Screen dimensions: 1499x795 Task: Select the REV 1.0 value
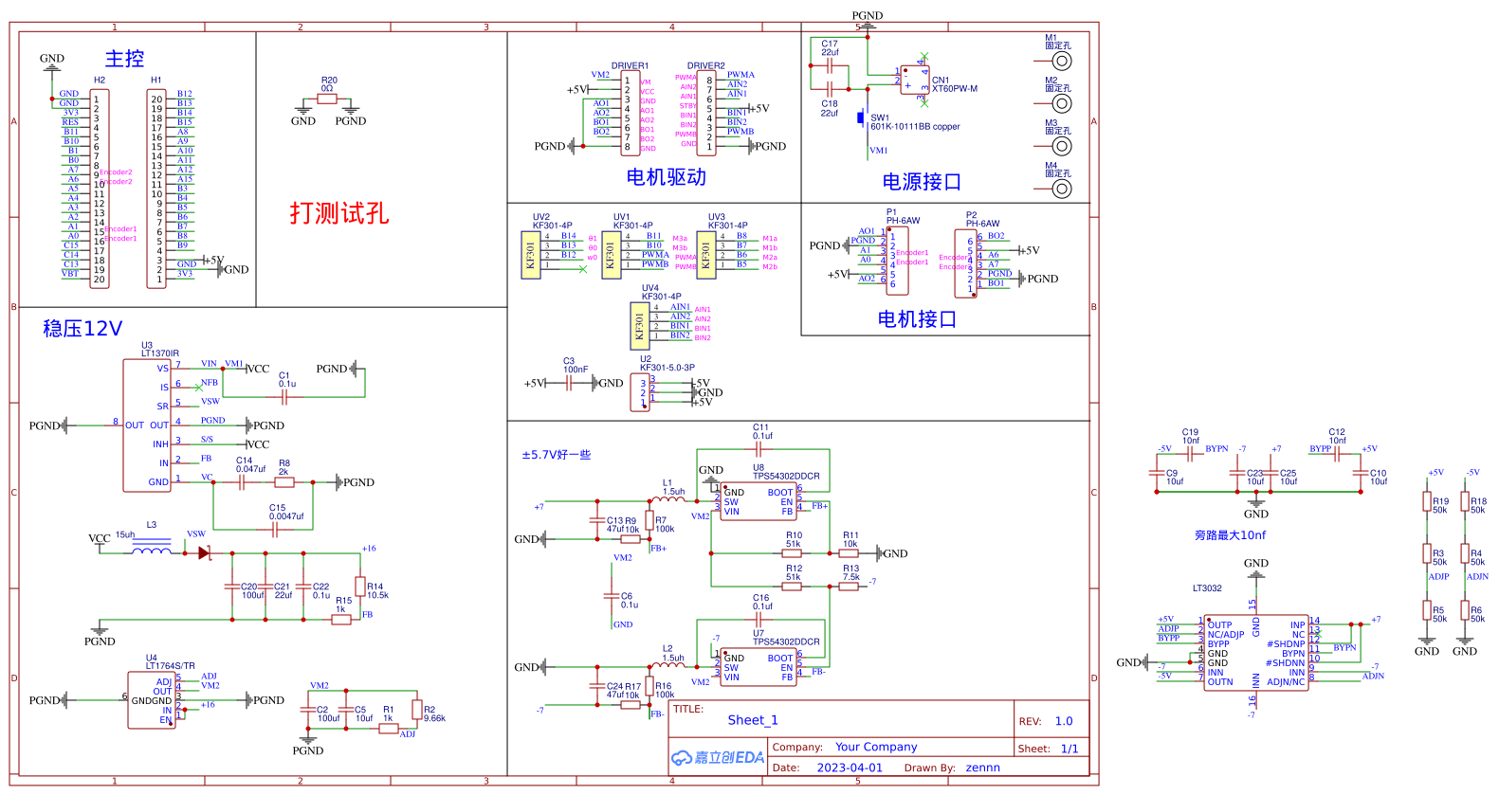1064,721
